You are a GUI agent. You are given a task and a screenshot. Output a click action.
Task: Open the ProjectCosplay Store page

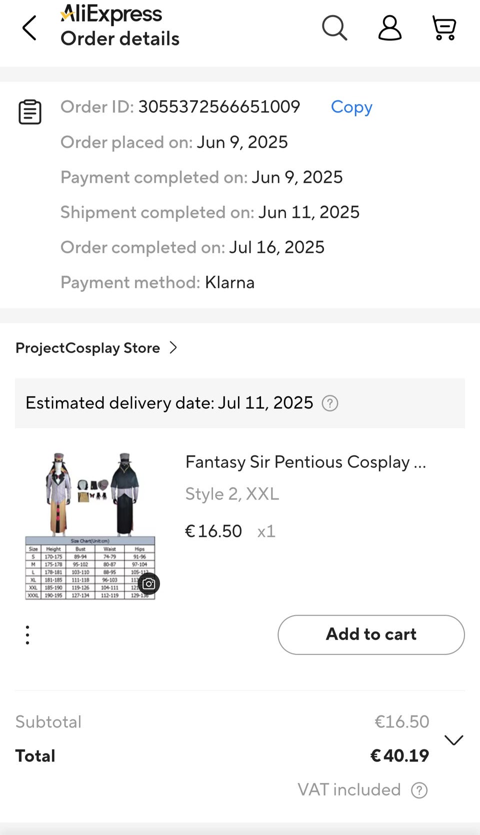[x=87, y=348]
